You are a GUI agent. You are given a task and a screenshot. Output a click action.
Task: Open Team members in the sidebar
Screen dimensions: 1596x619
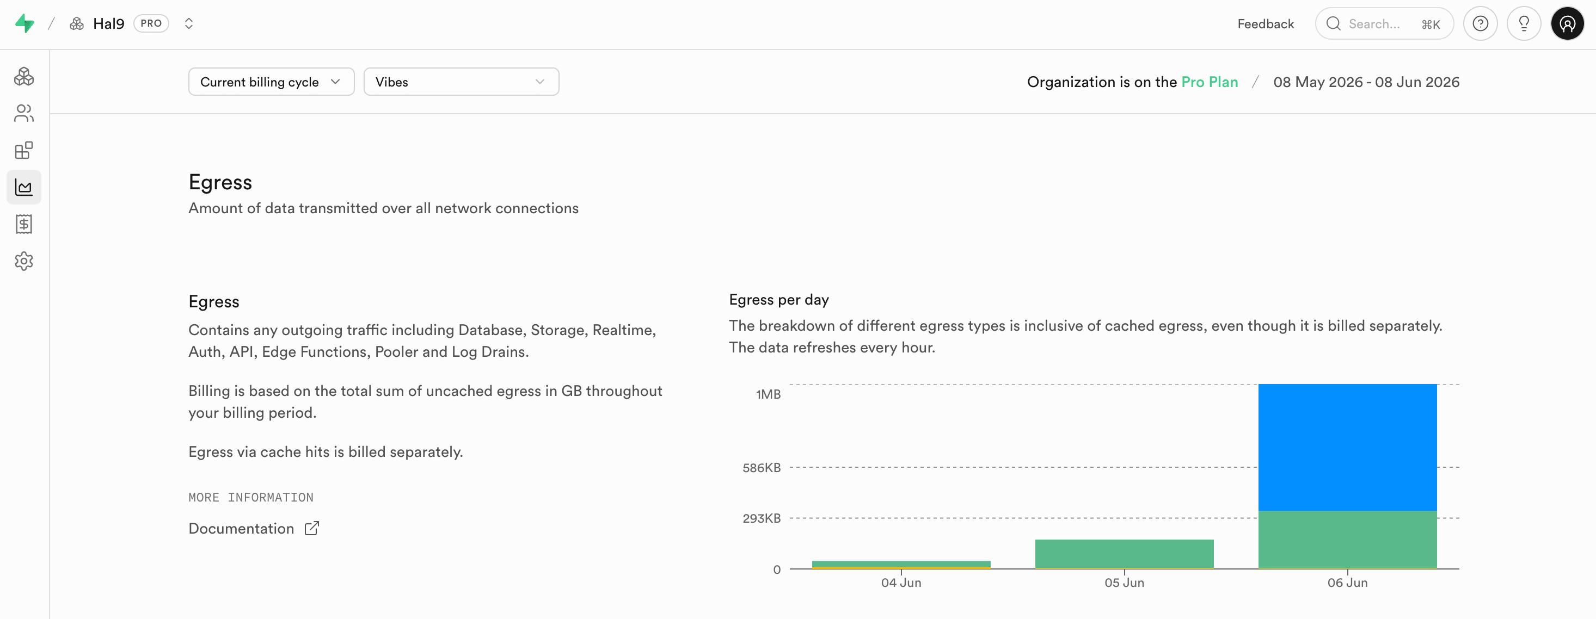pos(24,113)
